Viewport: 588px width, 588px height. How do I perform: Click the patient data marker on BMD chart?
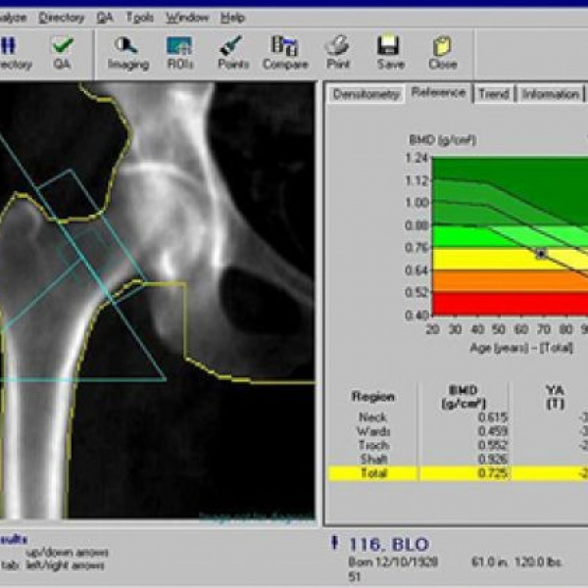click(540, 254)
